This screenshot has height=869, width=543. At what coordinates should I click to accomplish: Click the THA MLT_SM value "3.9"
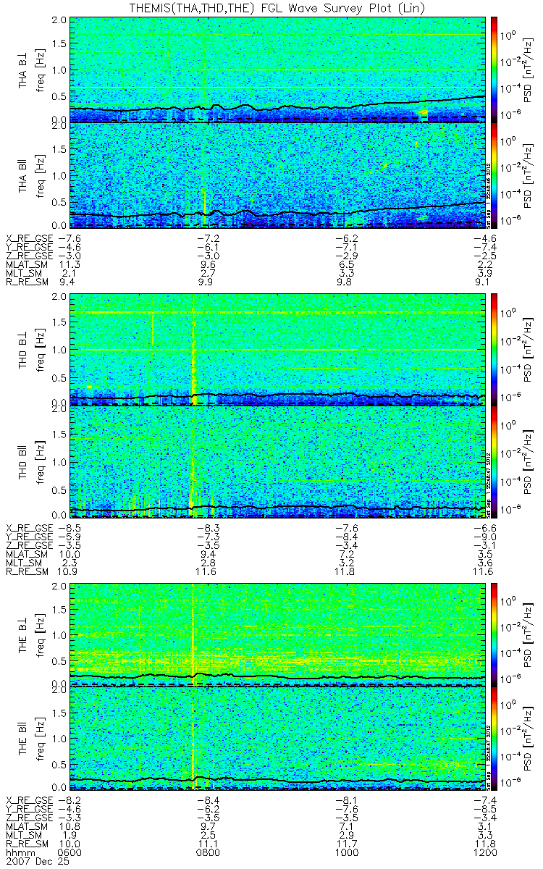coord(485,275)
